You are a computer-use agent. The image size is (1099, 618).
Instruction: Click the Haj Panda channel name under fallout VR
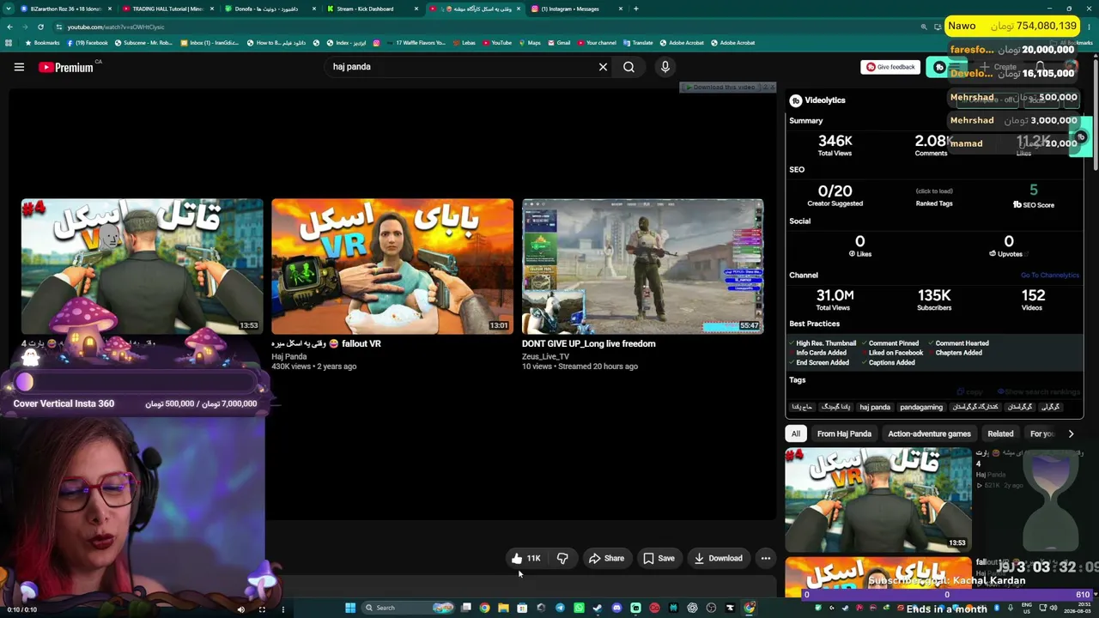click(x=289, y=356)
